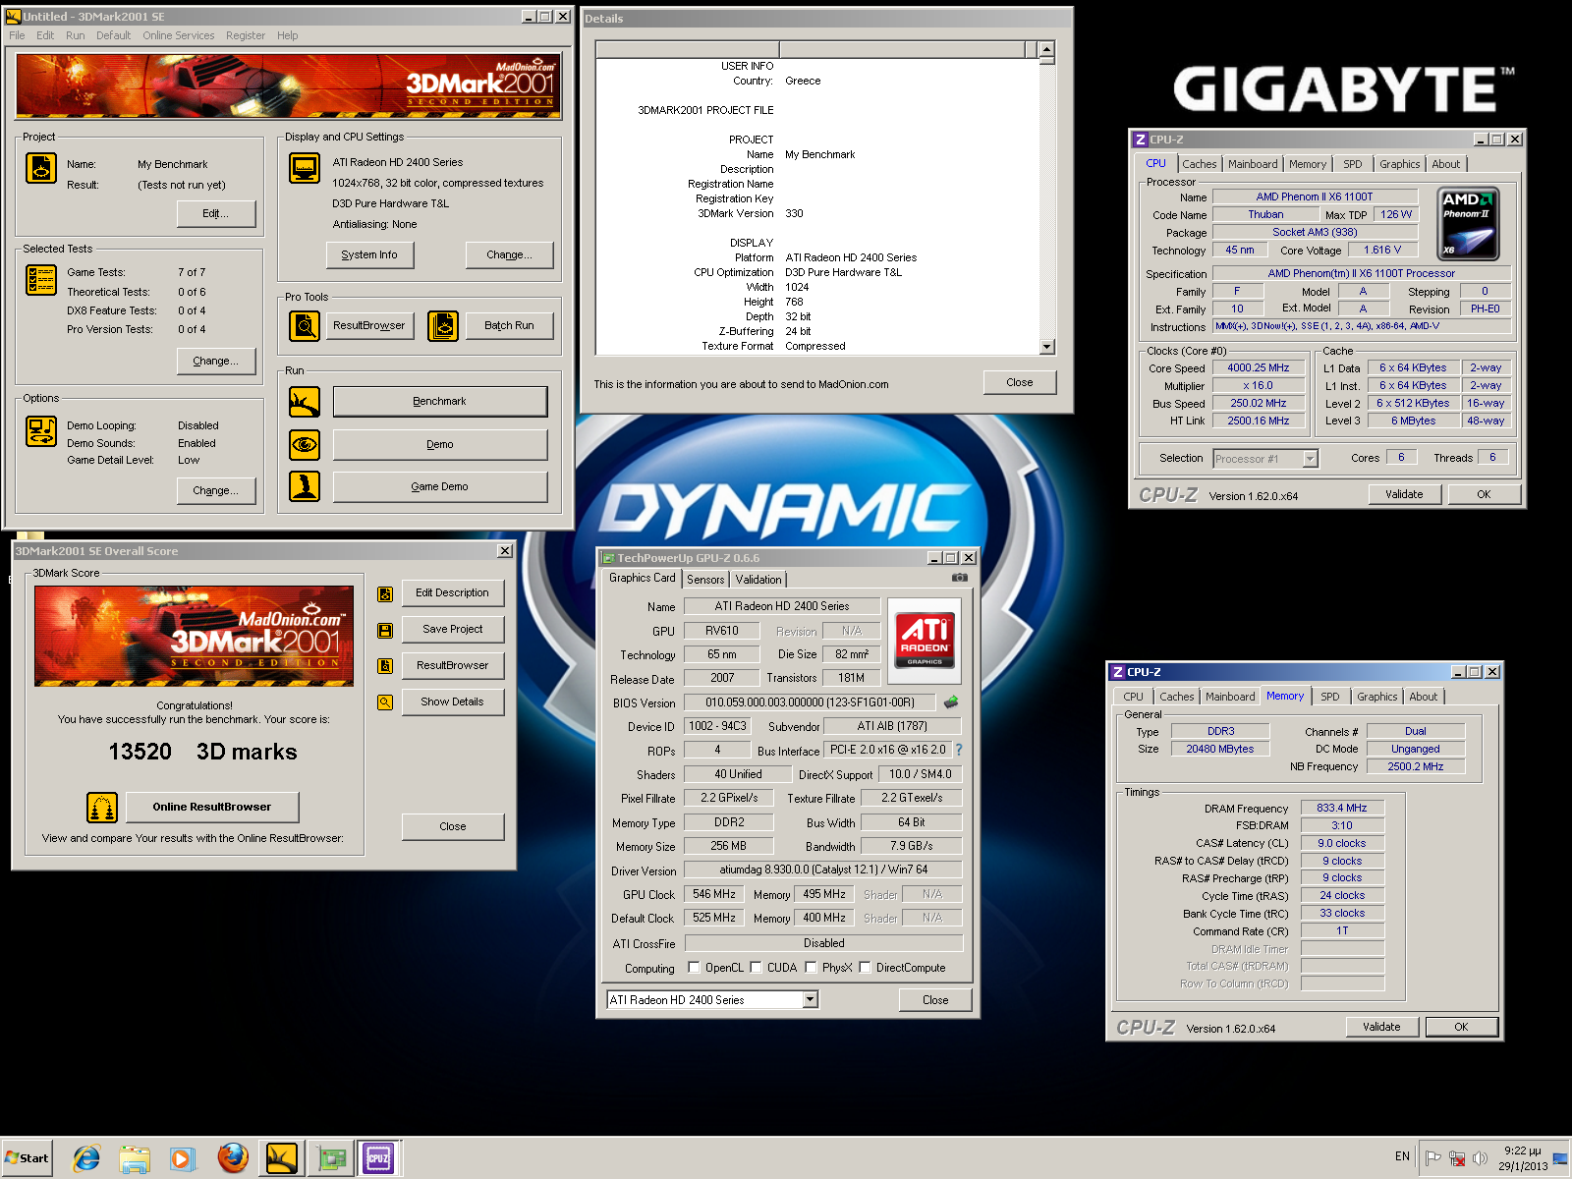Click Edit button in Project section
This screenshot has width=1572, height=1179.
[215, 214]
